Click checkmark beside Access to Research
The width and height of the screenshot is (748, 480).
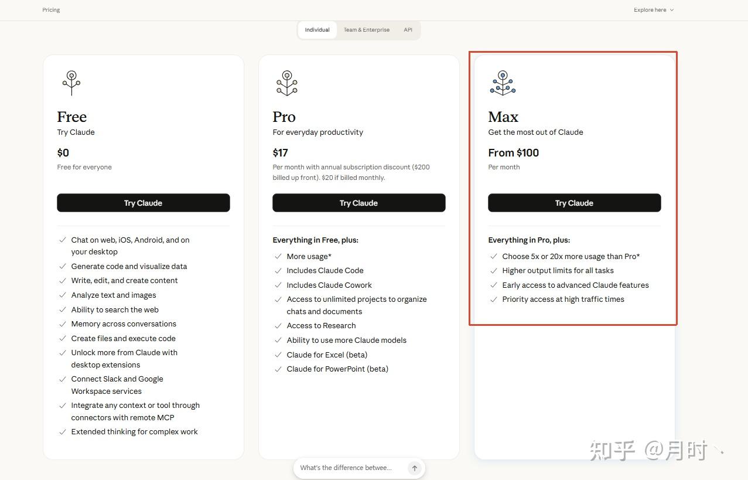click(278, 326)
